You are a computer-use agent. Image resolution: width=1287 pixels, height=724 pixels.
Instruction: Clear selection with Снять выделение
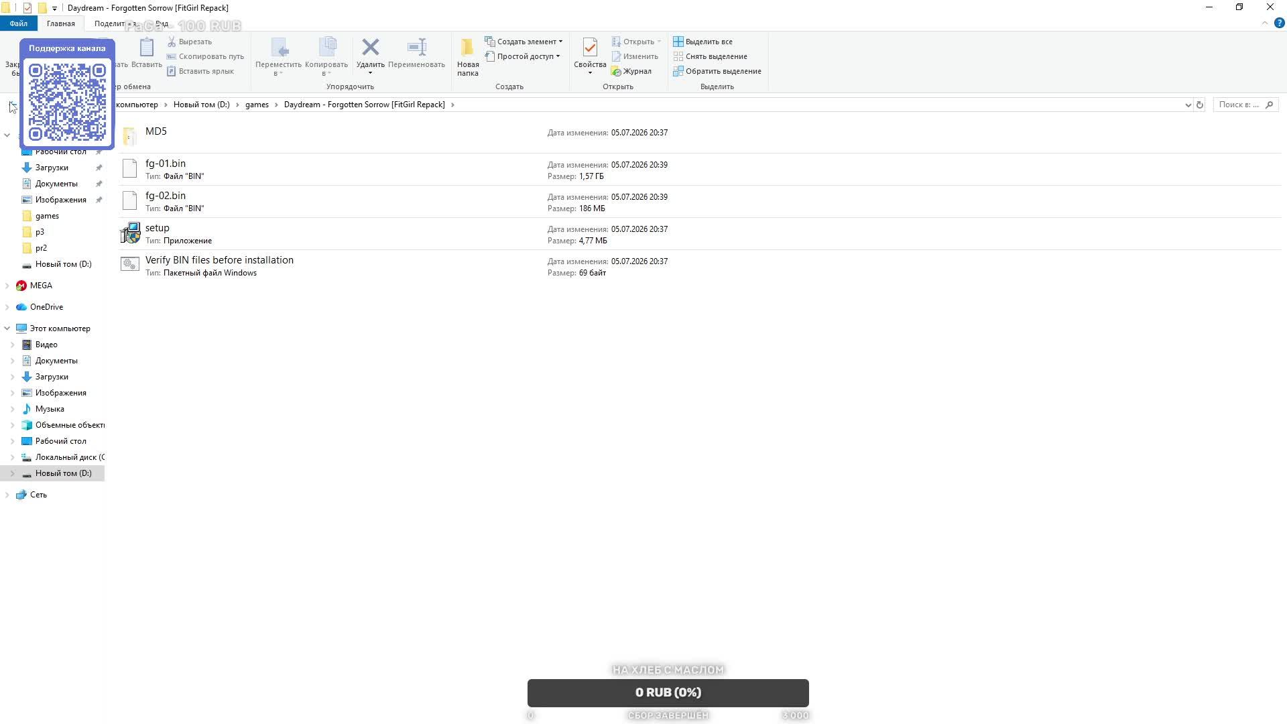(x=710, y=56)
